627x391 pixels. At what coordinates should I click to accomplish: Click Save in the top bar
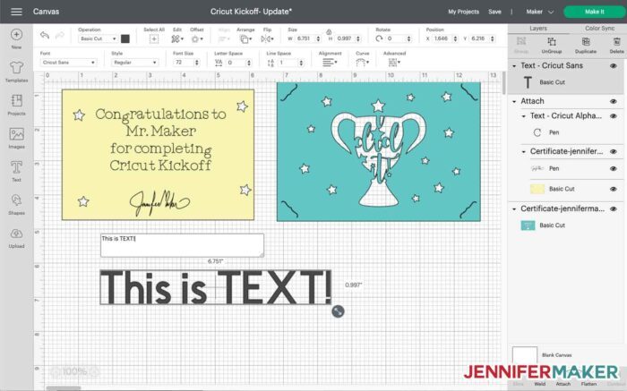[494, 12]
